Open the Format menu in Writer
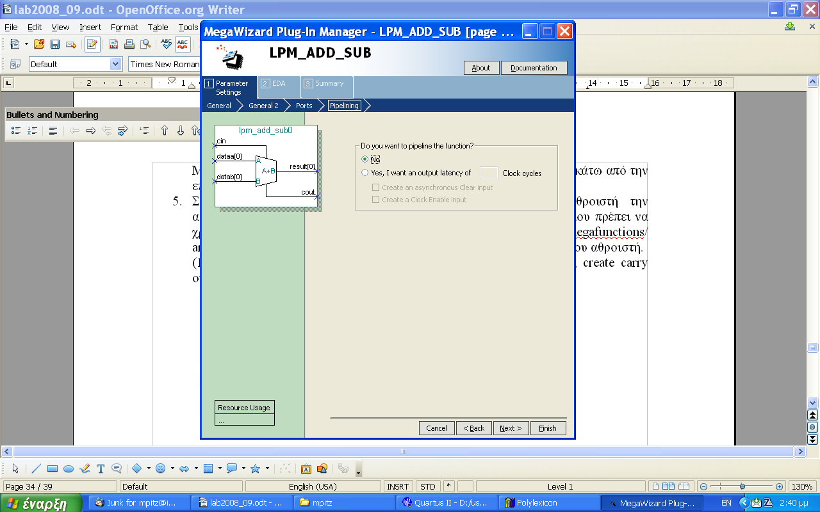Image resolution: width=820 pixels, height=512 pixels. (124, 28)
